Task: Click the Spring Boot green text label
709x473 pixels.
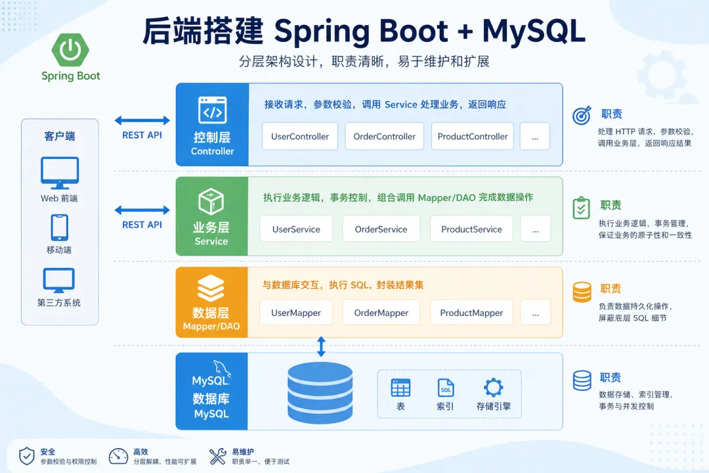Action: pos(70,76)
